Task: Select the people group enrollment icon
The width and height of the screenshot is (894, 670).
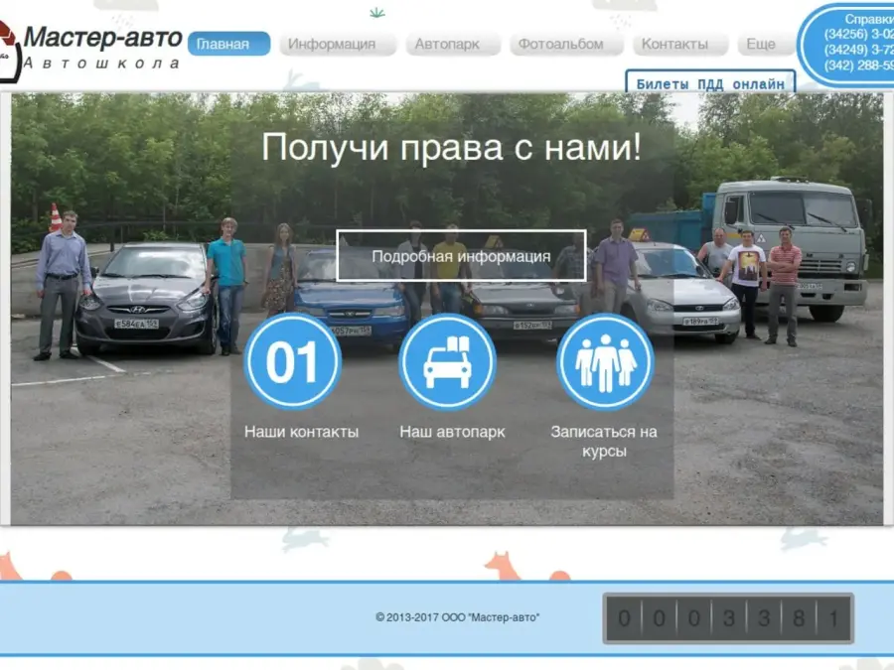Action: (604, 362)
